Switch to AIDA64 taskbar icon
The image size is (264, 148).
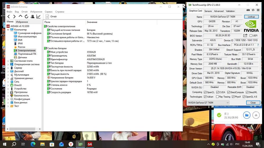pos(90,144)
